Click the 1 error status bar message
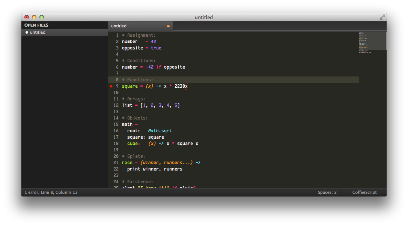408x226 pixels. [51, 192]
